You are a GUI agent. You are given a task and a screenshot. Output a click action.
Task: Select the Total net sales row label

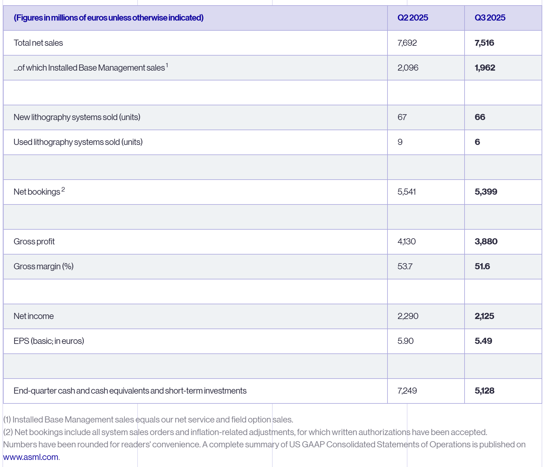tap(38, 43)
